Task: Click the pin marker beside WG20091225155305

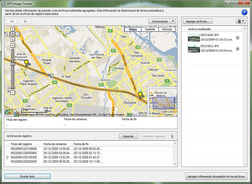Action: [x=7, y=158]
